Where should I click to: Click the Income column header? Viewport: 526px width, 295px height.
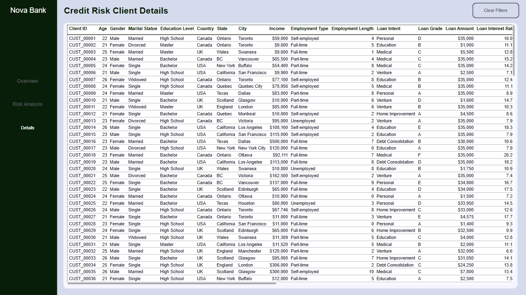point(277,29)
